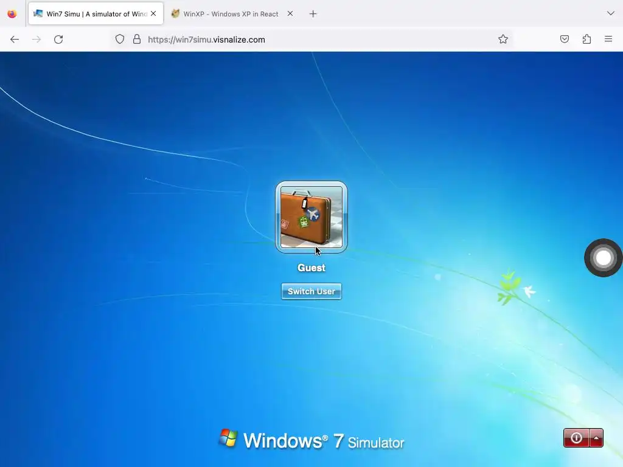Viewport: 623px width, 467px height.
Task: Open the list all tabs chevron
Action: point(611,13)
